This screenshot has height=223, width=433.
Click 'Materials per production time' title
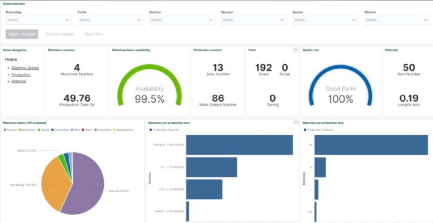pos(323,123)
